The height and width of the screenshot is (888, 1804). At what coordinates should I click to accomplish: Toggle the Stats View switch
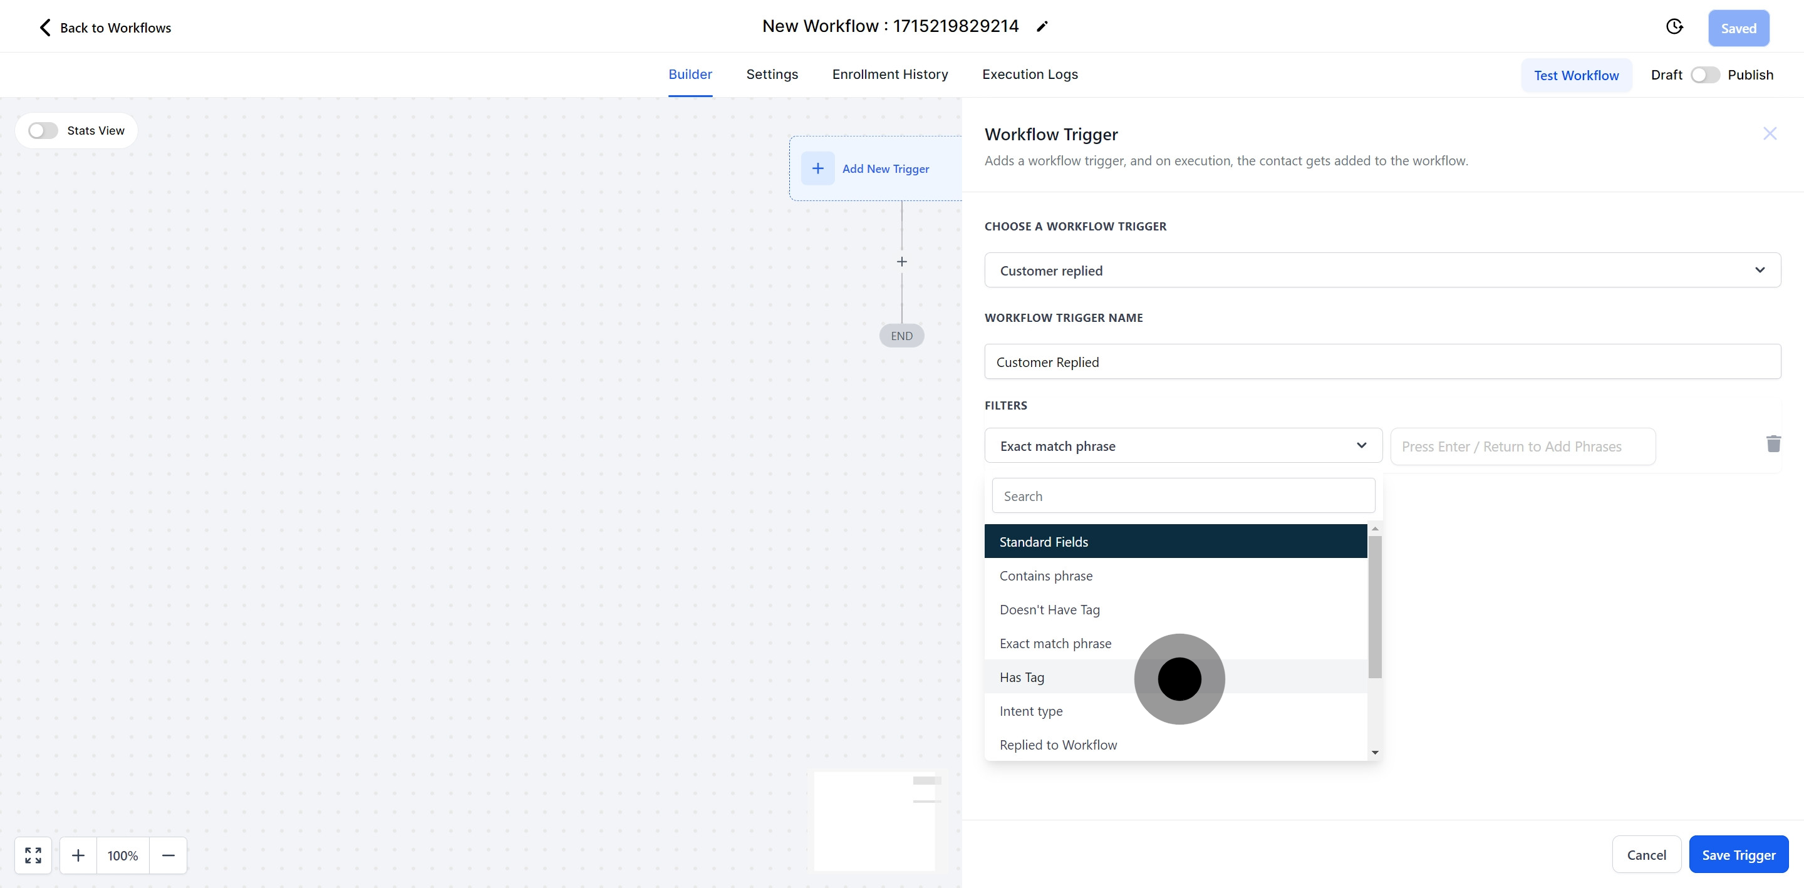pos(43,131)
